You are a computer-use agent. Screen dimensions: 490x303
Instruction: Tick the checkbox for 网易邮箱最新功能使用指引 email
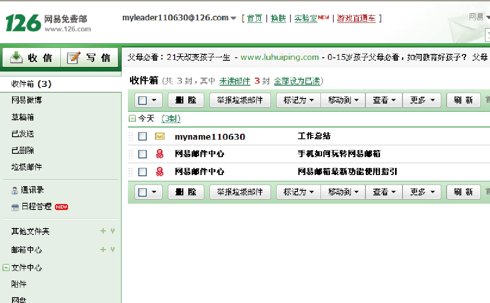tap(142, 172)
